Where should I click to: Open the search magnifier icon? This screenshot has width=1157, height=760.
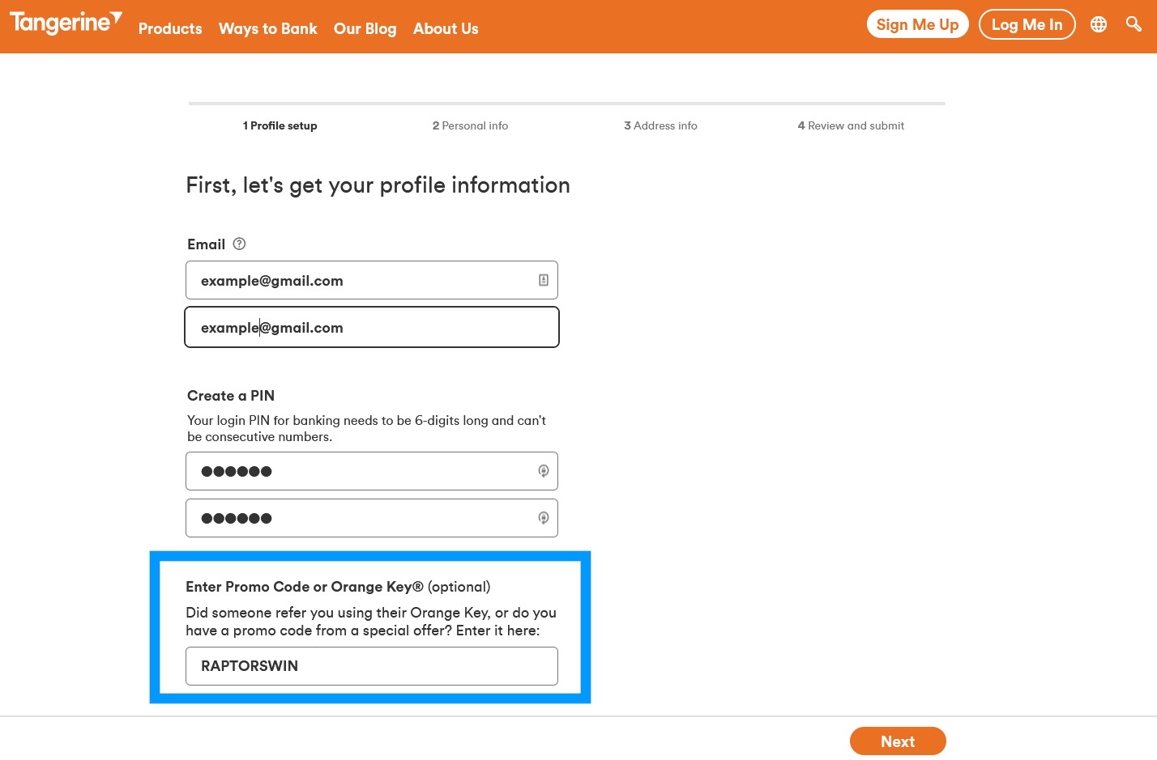point(1134,24)
